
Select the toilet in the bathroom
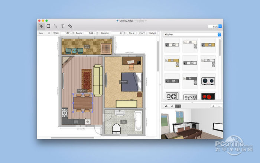click(x=116, y=129)
